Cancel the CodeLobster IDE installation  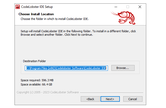133,99
